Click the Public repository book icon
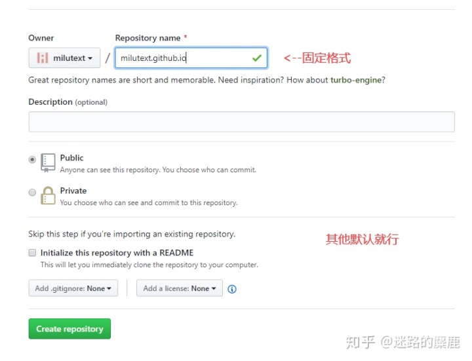This screenshot has width=472, height=361. pyautogui.click(x=48, y=162)
